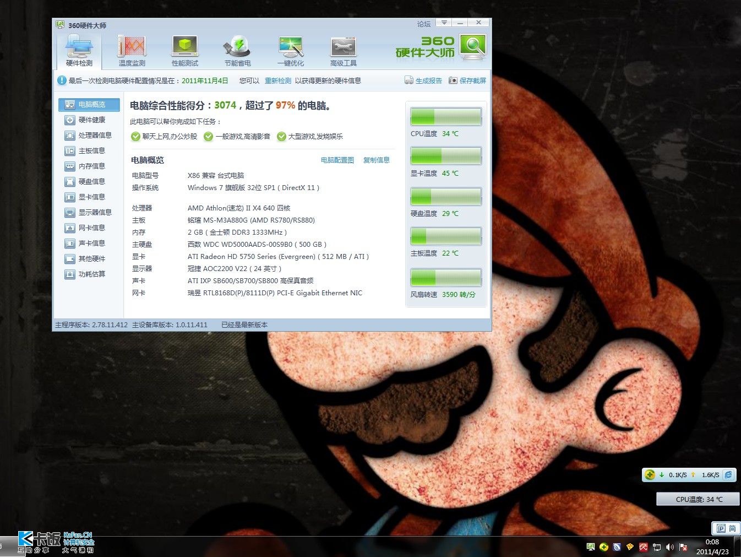Open the network tray icon
The height and width of the screenshot is (557, 741).
click(656, 547)
